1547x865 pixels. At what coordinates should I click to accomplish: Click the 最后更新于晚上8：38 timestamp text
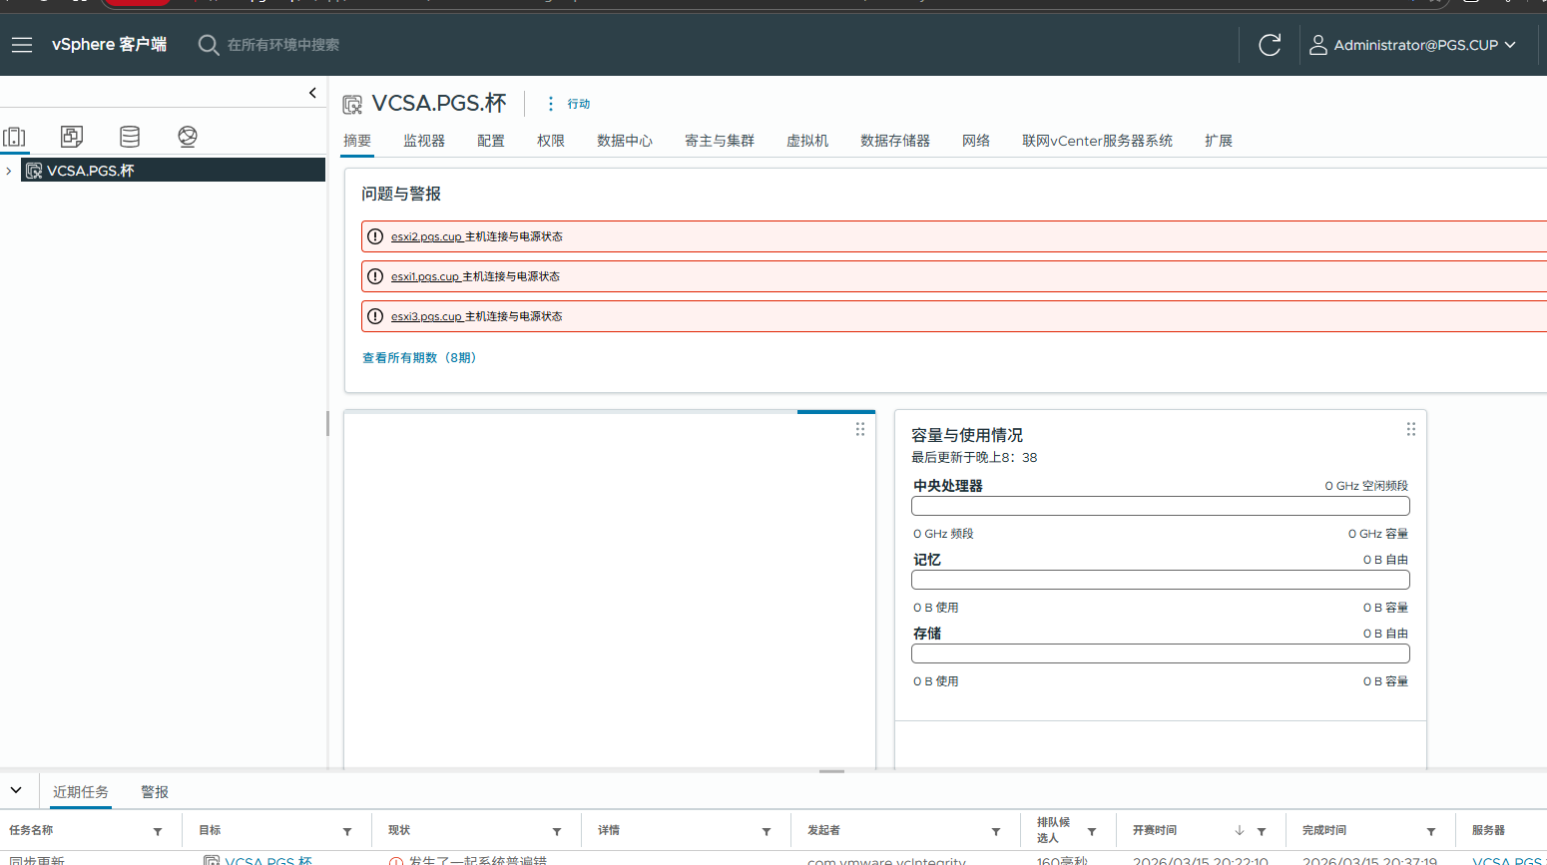pos(974,457)
